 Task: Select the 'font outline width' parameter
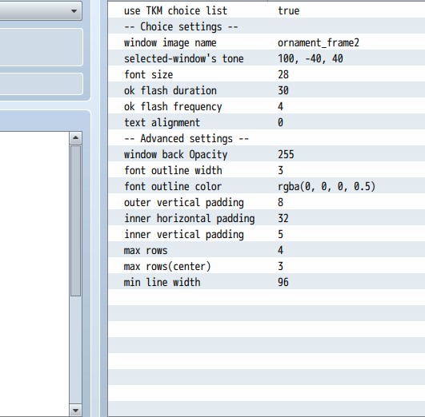click(173, 171)
